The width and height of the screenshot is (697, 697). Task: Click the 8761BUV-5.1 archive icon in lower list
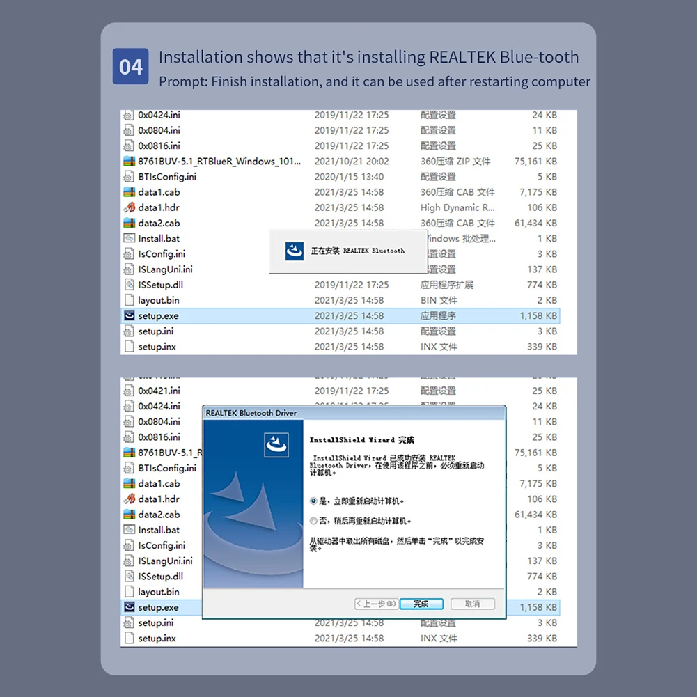pos(129,453)
